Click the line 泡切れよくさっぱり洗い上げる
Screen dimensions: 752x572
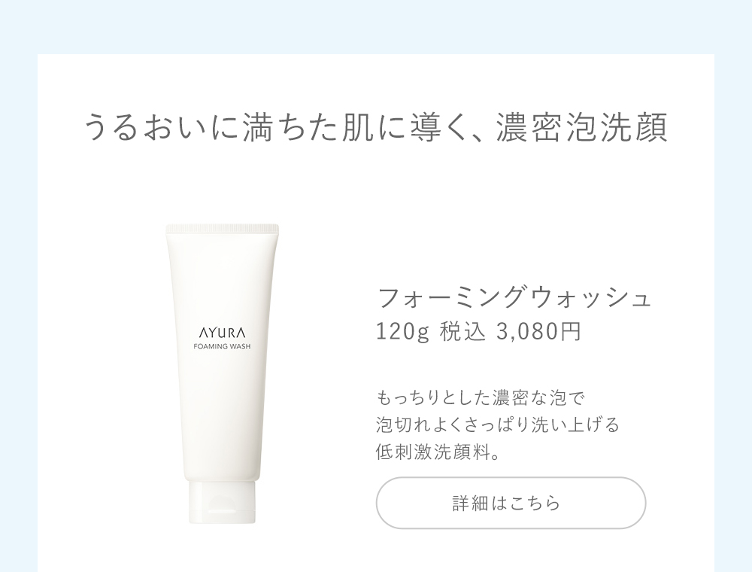pos(498,424)
